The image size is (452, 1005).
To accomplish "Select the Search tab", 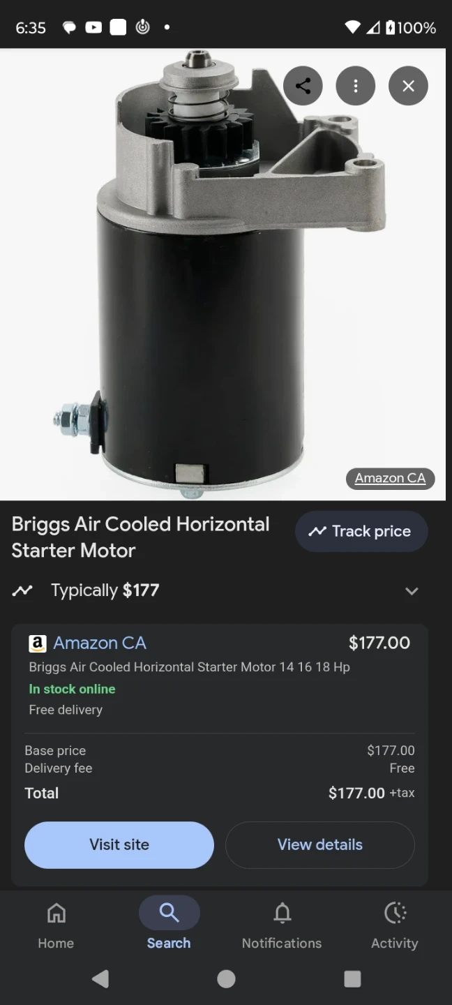I will pyautogui.click(x=169, y=924).
